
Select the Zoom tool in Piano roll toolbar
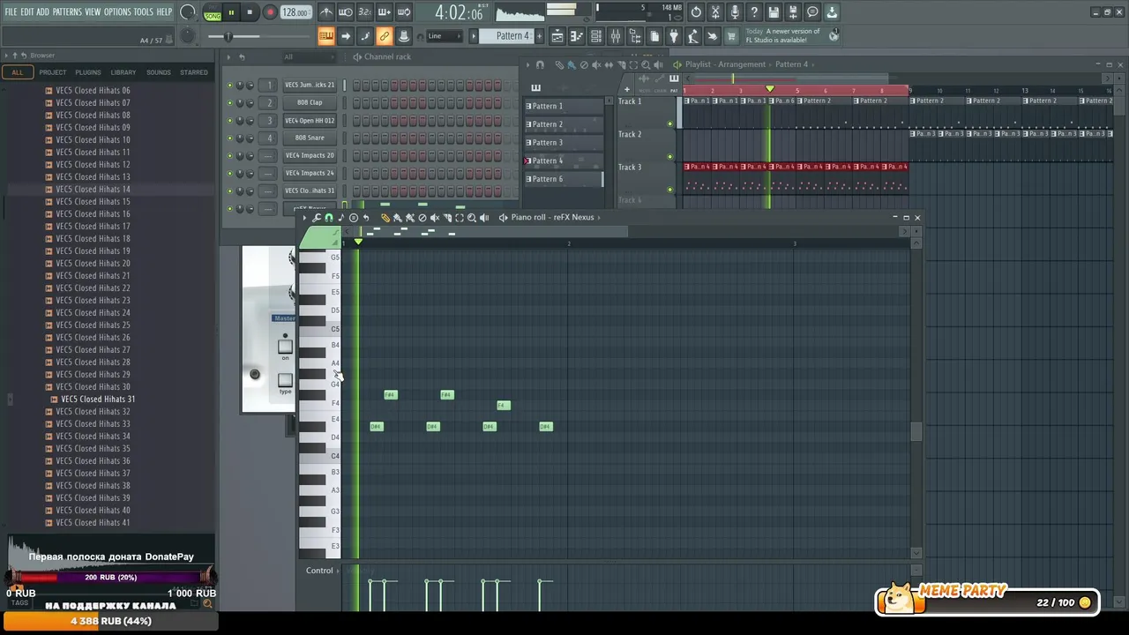[472, 218]
